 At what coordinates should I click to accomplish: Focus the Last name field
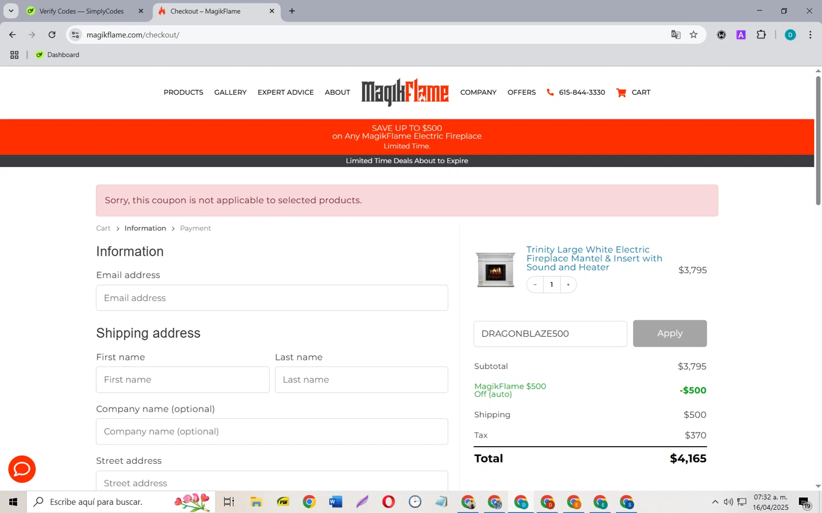pos(362,379)
